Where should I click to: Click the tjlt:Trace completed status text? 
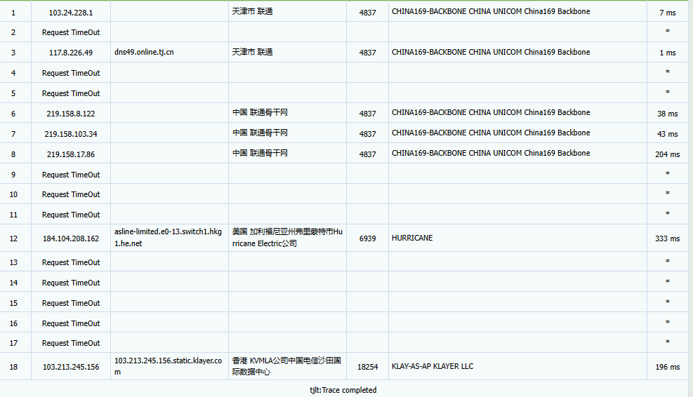point(343,390)
